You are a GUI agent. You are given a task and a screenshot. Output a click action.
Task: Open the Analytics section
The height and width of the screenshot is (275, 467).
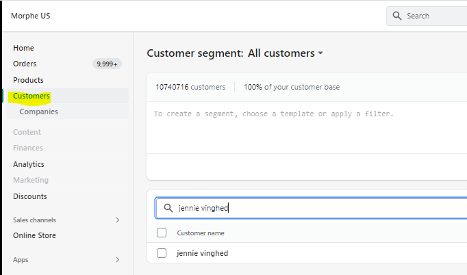coord(29,164)
